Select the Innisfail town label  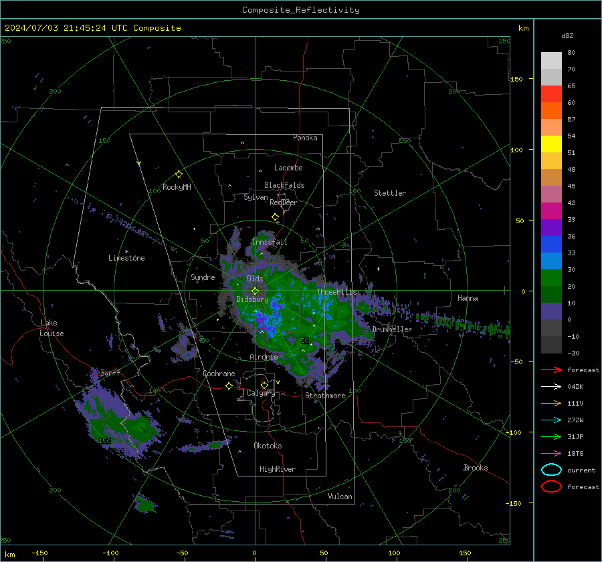270,242
